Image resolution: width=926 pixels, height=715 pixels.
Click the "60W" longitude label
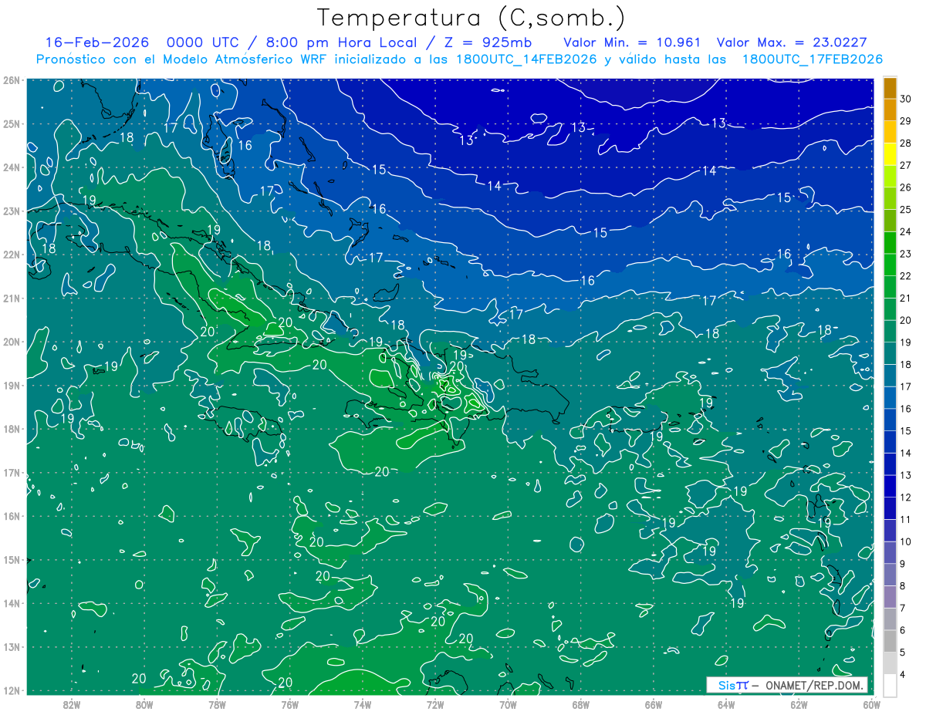pyautogui.click(x=871, y=704)
